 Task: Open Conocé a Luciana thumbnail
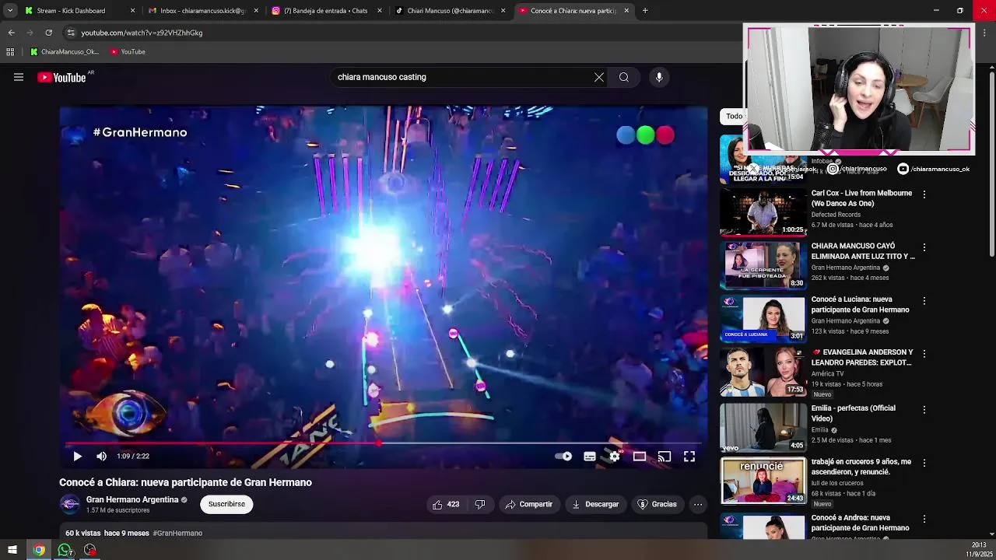[x=763, y=318]
